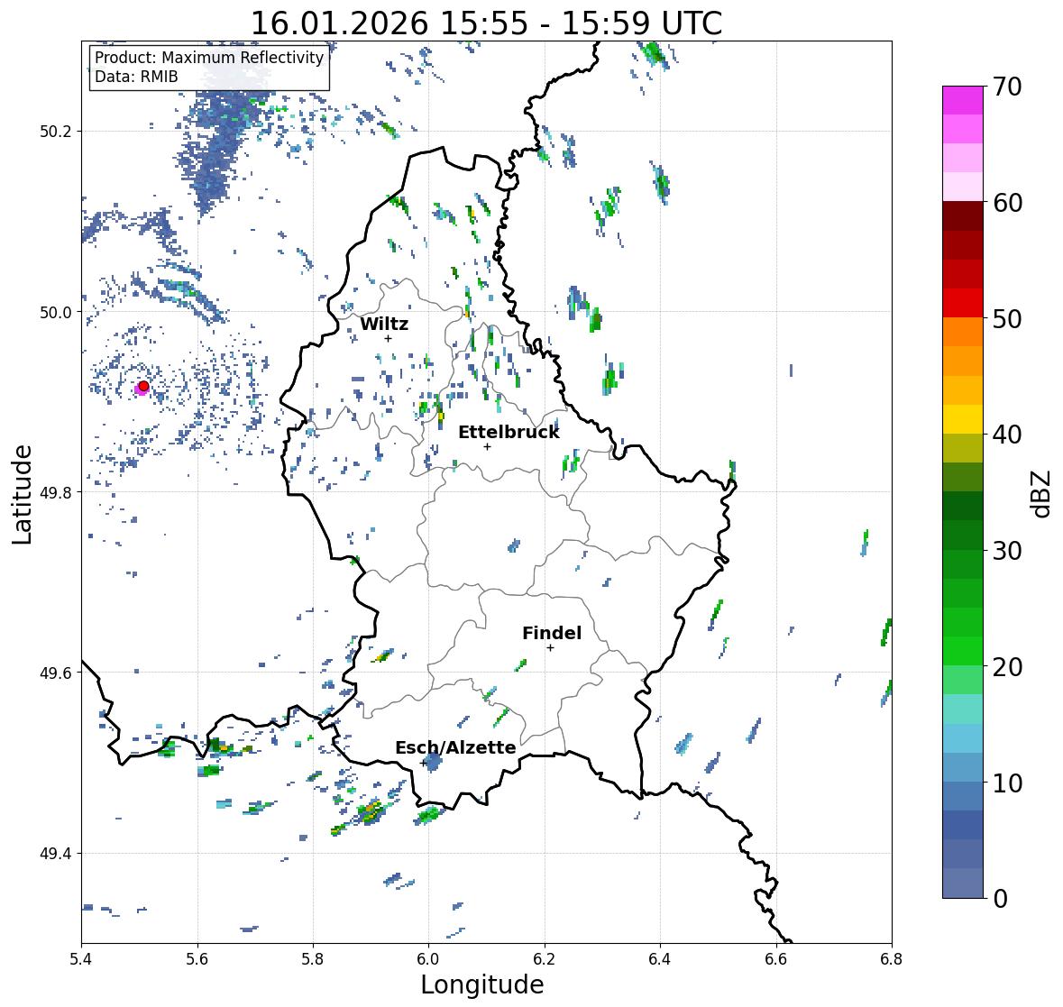Click the 'Data: RMIB' legend text
The width and height of the screenshot is (1063, 1007).
pyautogui.click(x=136, y=77)
